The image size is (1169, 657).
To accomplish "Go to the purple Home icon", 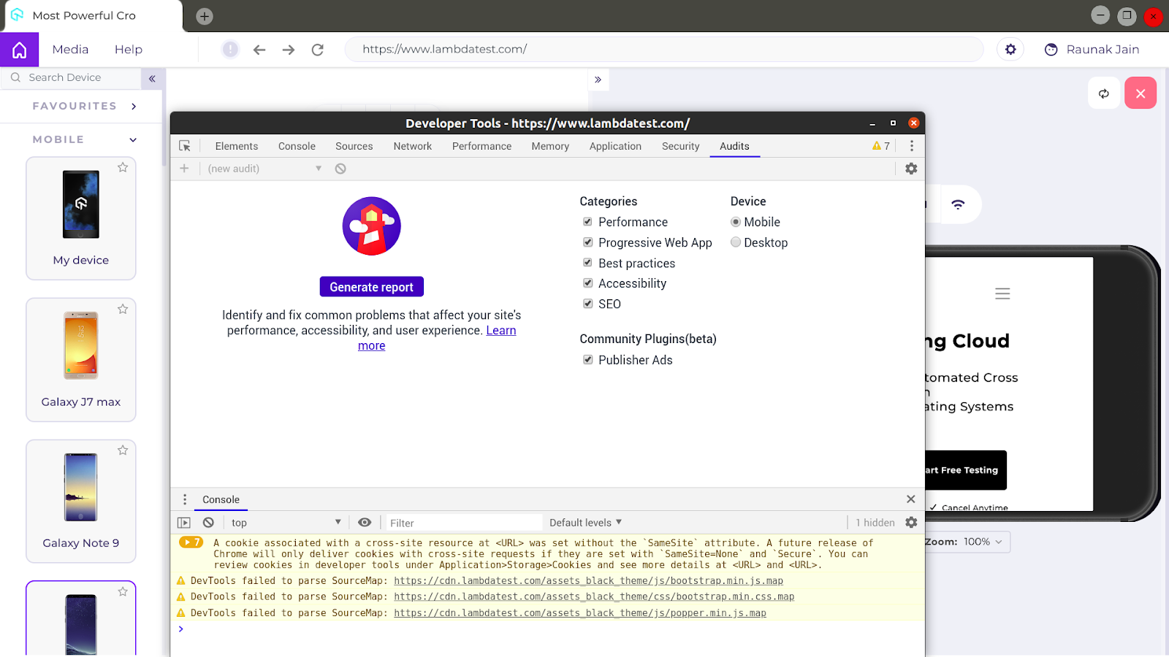I will pos(20,50).
